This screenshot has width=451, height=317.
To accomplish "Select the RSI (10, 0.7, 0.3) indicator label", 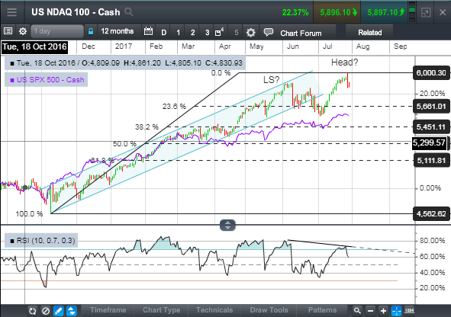I will click(41, 241).
